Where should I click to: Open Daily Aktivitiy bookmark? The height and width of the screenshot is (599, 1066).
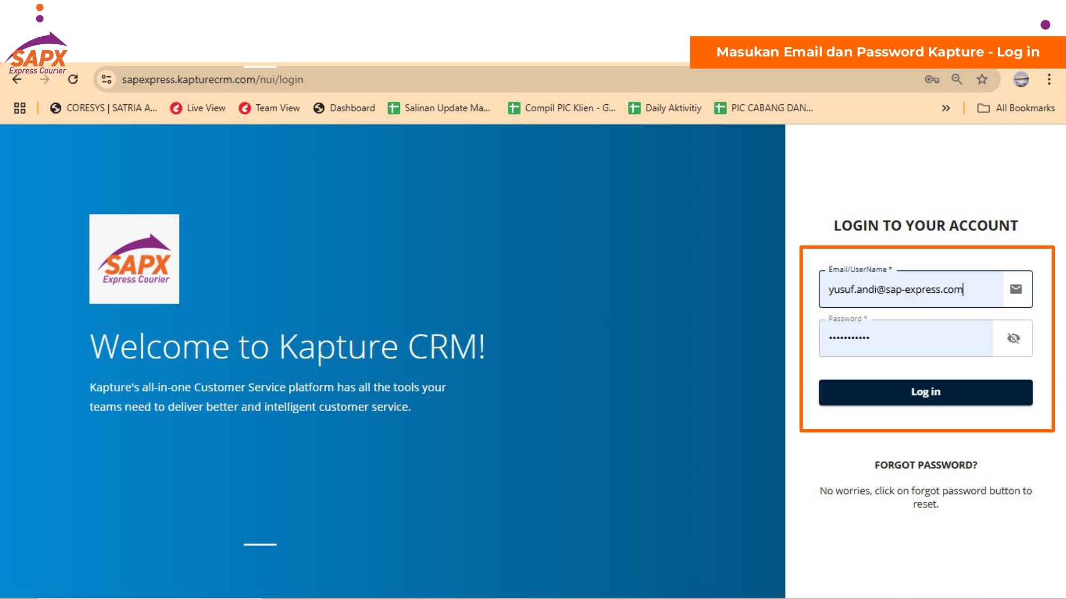(x=665, y=108)
